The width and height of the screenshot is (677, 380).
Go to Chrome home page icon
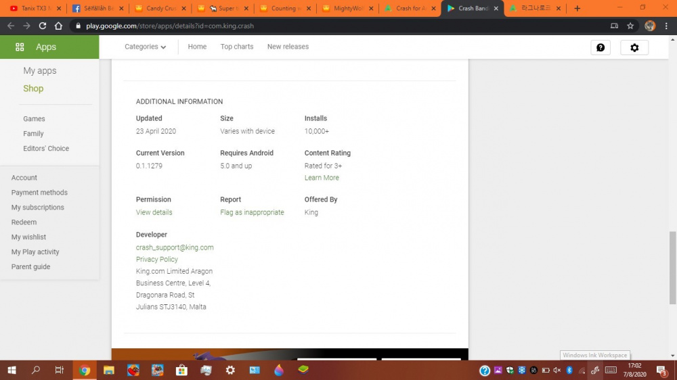(58, 26)
